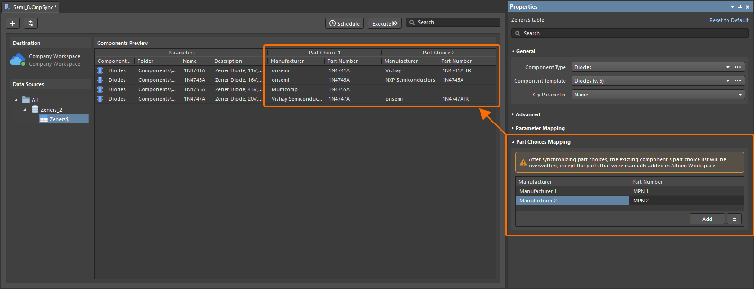Click the Properties panel search field

point(630,33)
